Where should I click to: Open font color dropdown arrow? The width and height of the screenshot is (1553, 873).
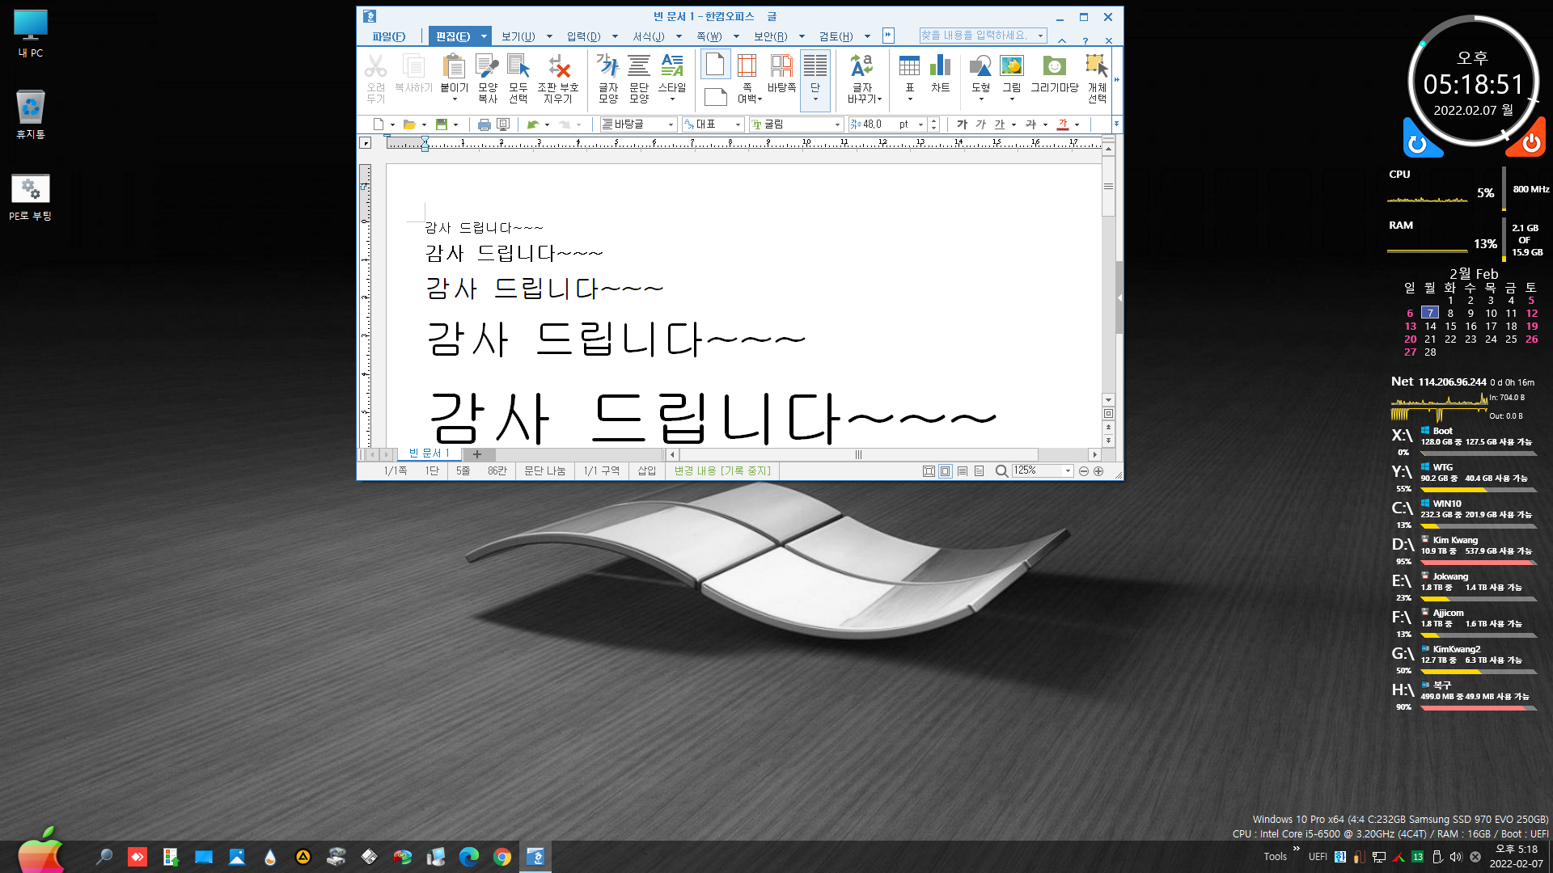coord(1077,124)
